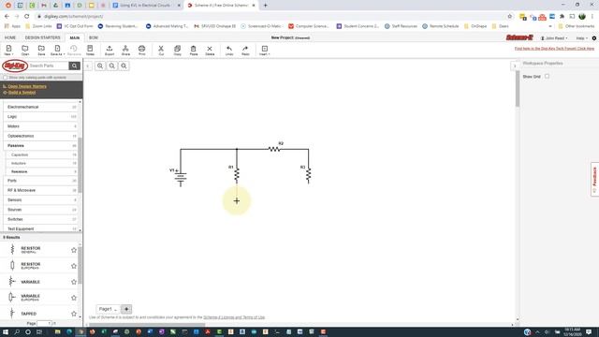Paste from clipboard using the Paste icon

click(194, 50)
